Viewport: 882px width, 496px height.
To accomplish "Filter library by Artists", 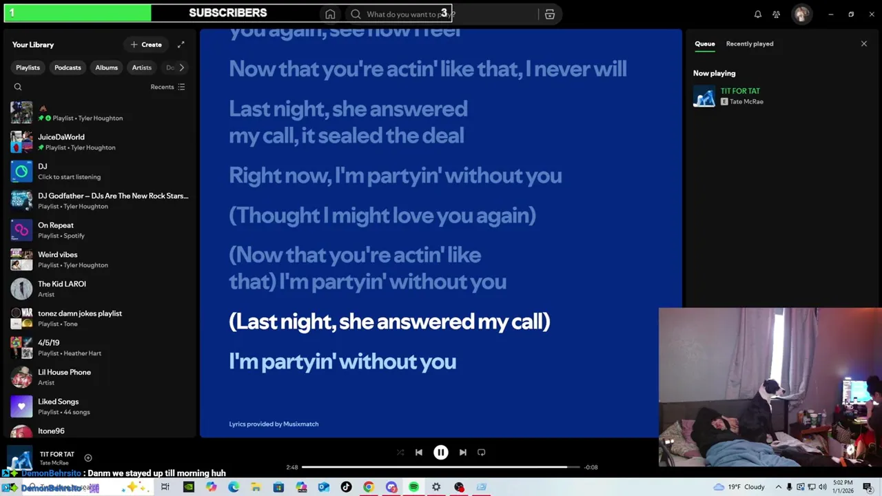I will coord(142,68).
